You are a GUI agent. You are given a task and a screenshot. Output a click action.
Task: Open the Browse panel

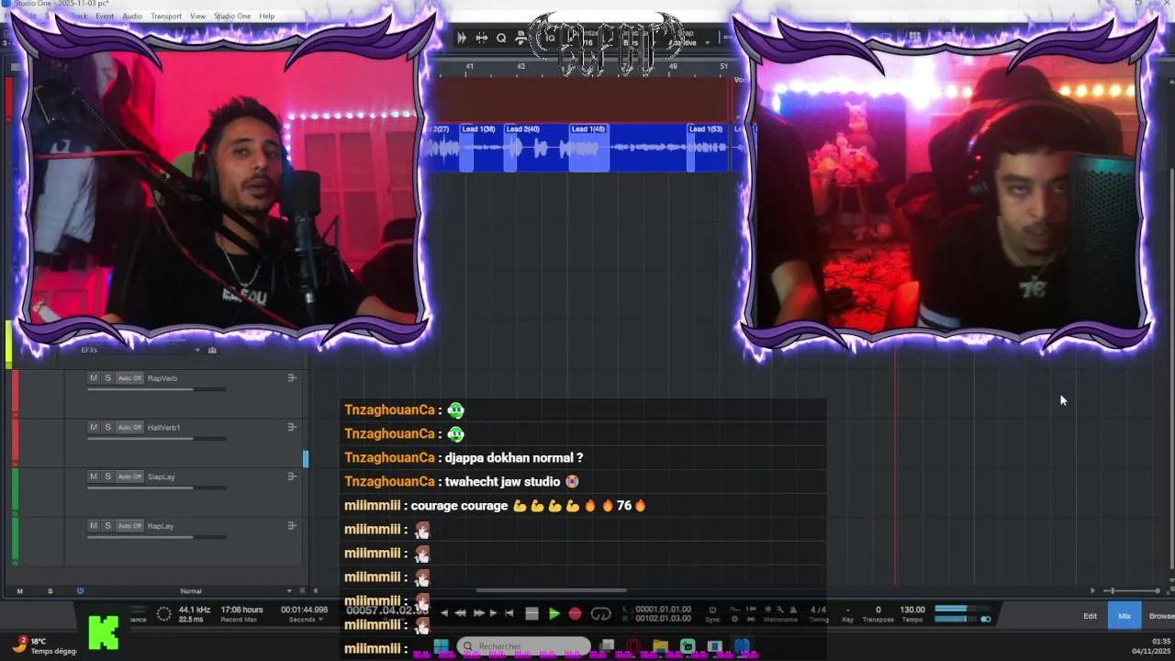1161,616
